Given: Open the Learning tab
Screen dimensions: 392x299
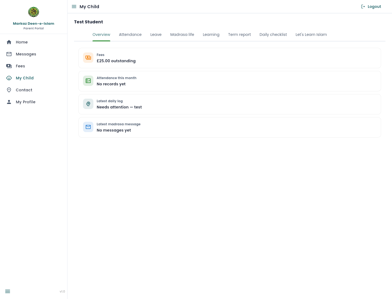Looking at the screenshot, I should click(x=211, y=35).
